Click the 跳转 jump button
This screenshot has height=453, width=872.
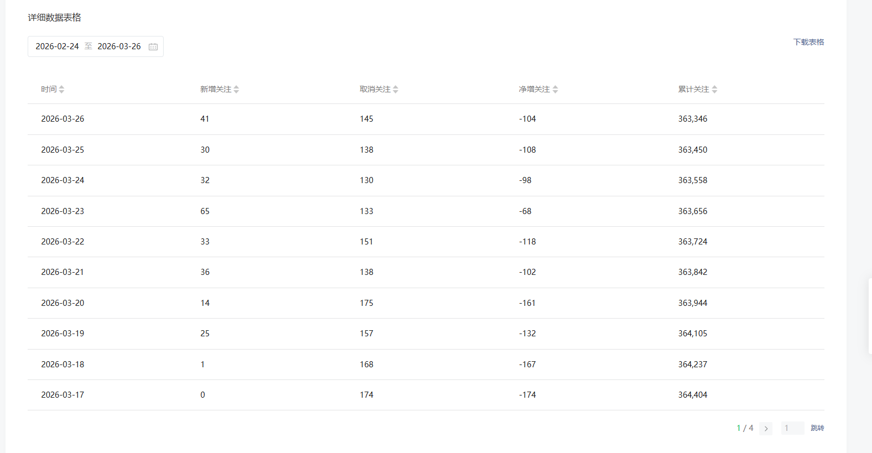pyautogui.click(x=817, y=428)
